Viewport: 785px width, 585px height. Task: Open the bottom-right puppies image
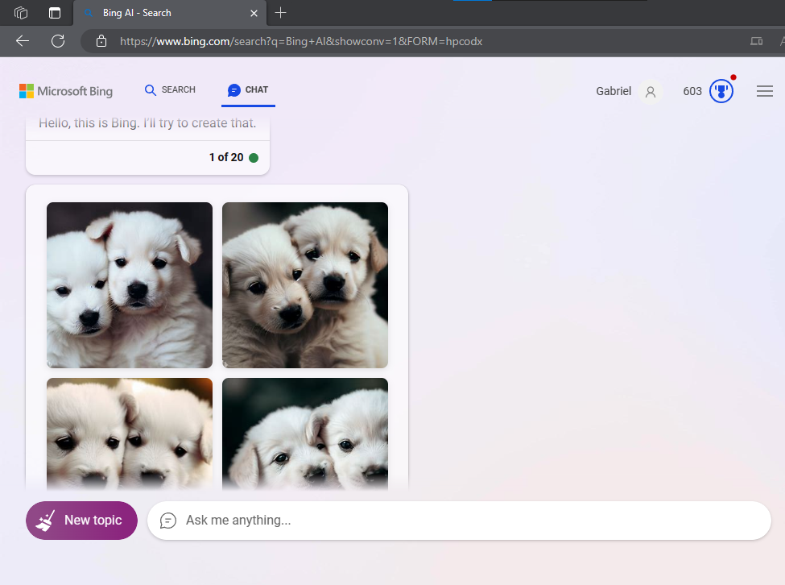(x=305, y=434)
